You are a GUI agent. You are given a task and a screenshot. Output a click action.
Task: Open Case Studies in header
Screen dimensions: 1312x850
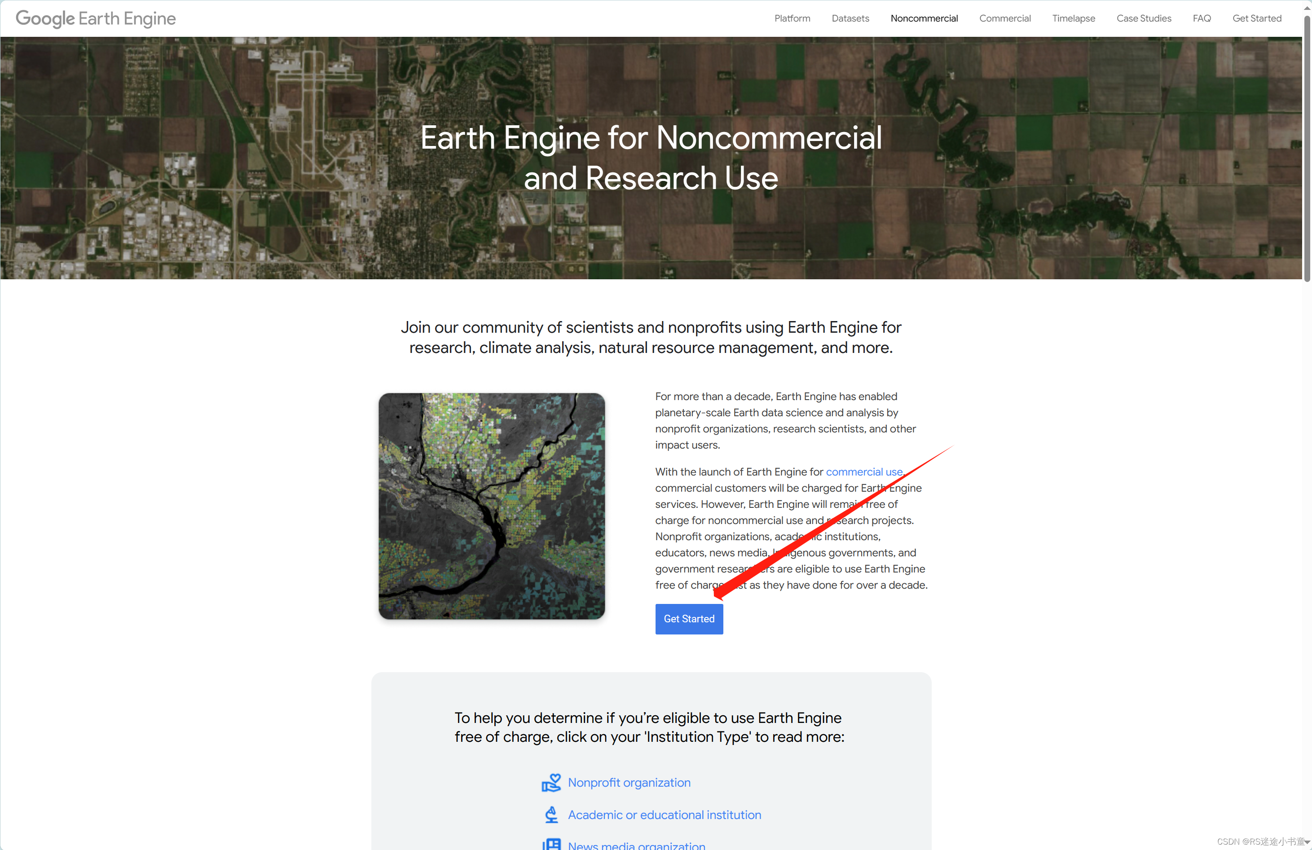coord(1143,18)
